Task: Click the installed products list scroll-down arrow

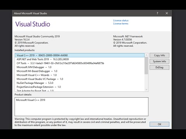Action: pyautogui.click(x=146, y=90)
